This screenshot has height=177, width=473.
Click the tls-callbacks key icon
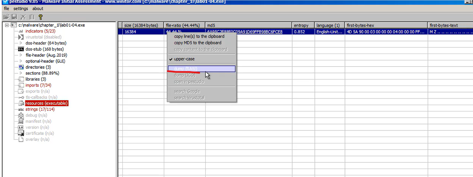21,97
